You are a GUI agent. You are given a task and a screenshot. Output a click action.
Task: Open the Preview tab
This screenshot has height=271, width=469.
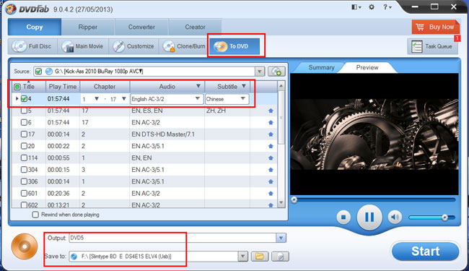(367, 67)
